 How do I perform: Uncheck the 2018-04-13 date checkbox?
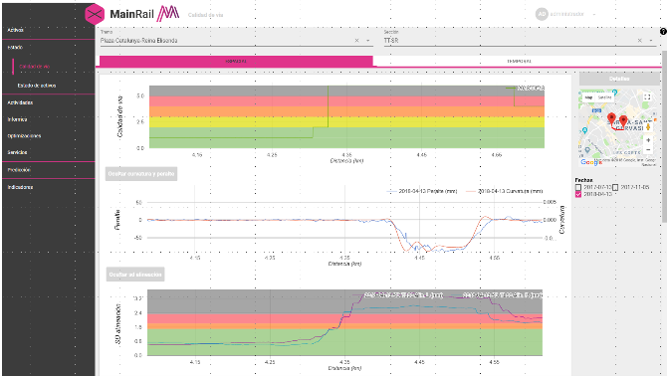coord(578,194)
